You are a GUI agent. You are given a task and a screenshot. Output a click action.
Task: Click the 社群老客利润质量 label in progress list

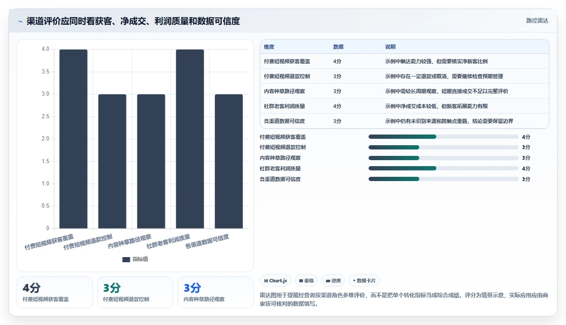[280, 169]
